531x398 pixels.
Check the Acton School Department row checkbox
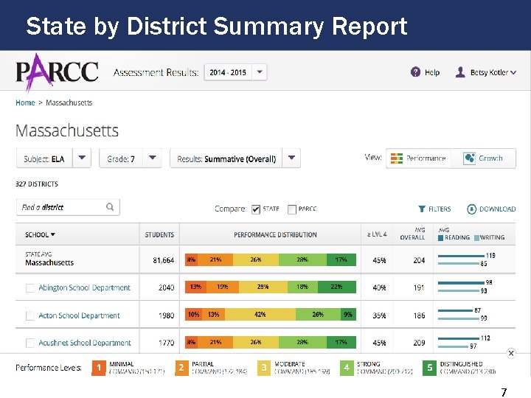pyautogui.click(x=30, y=315)
